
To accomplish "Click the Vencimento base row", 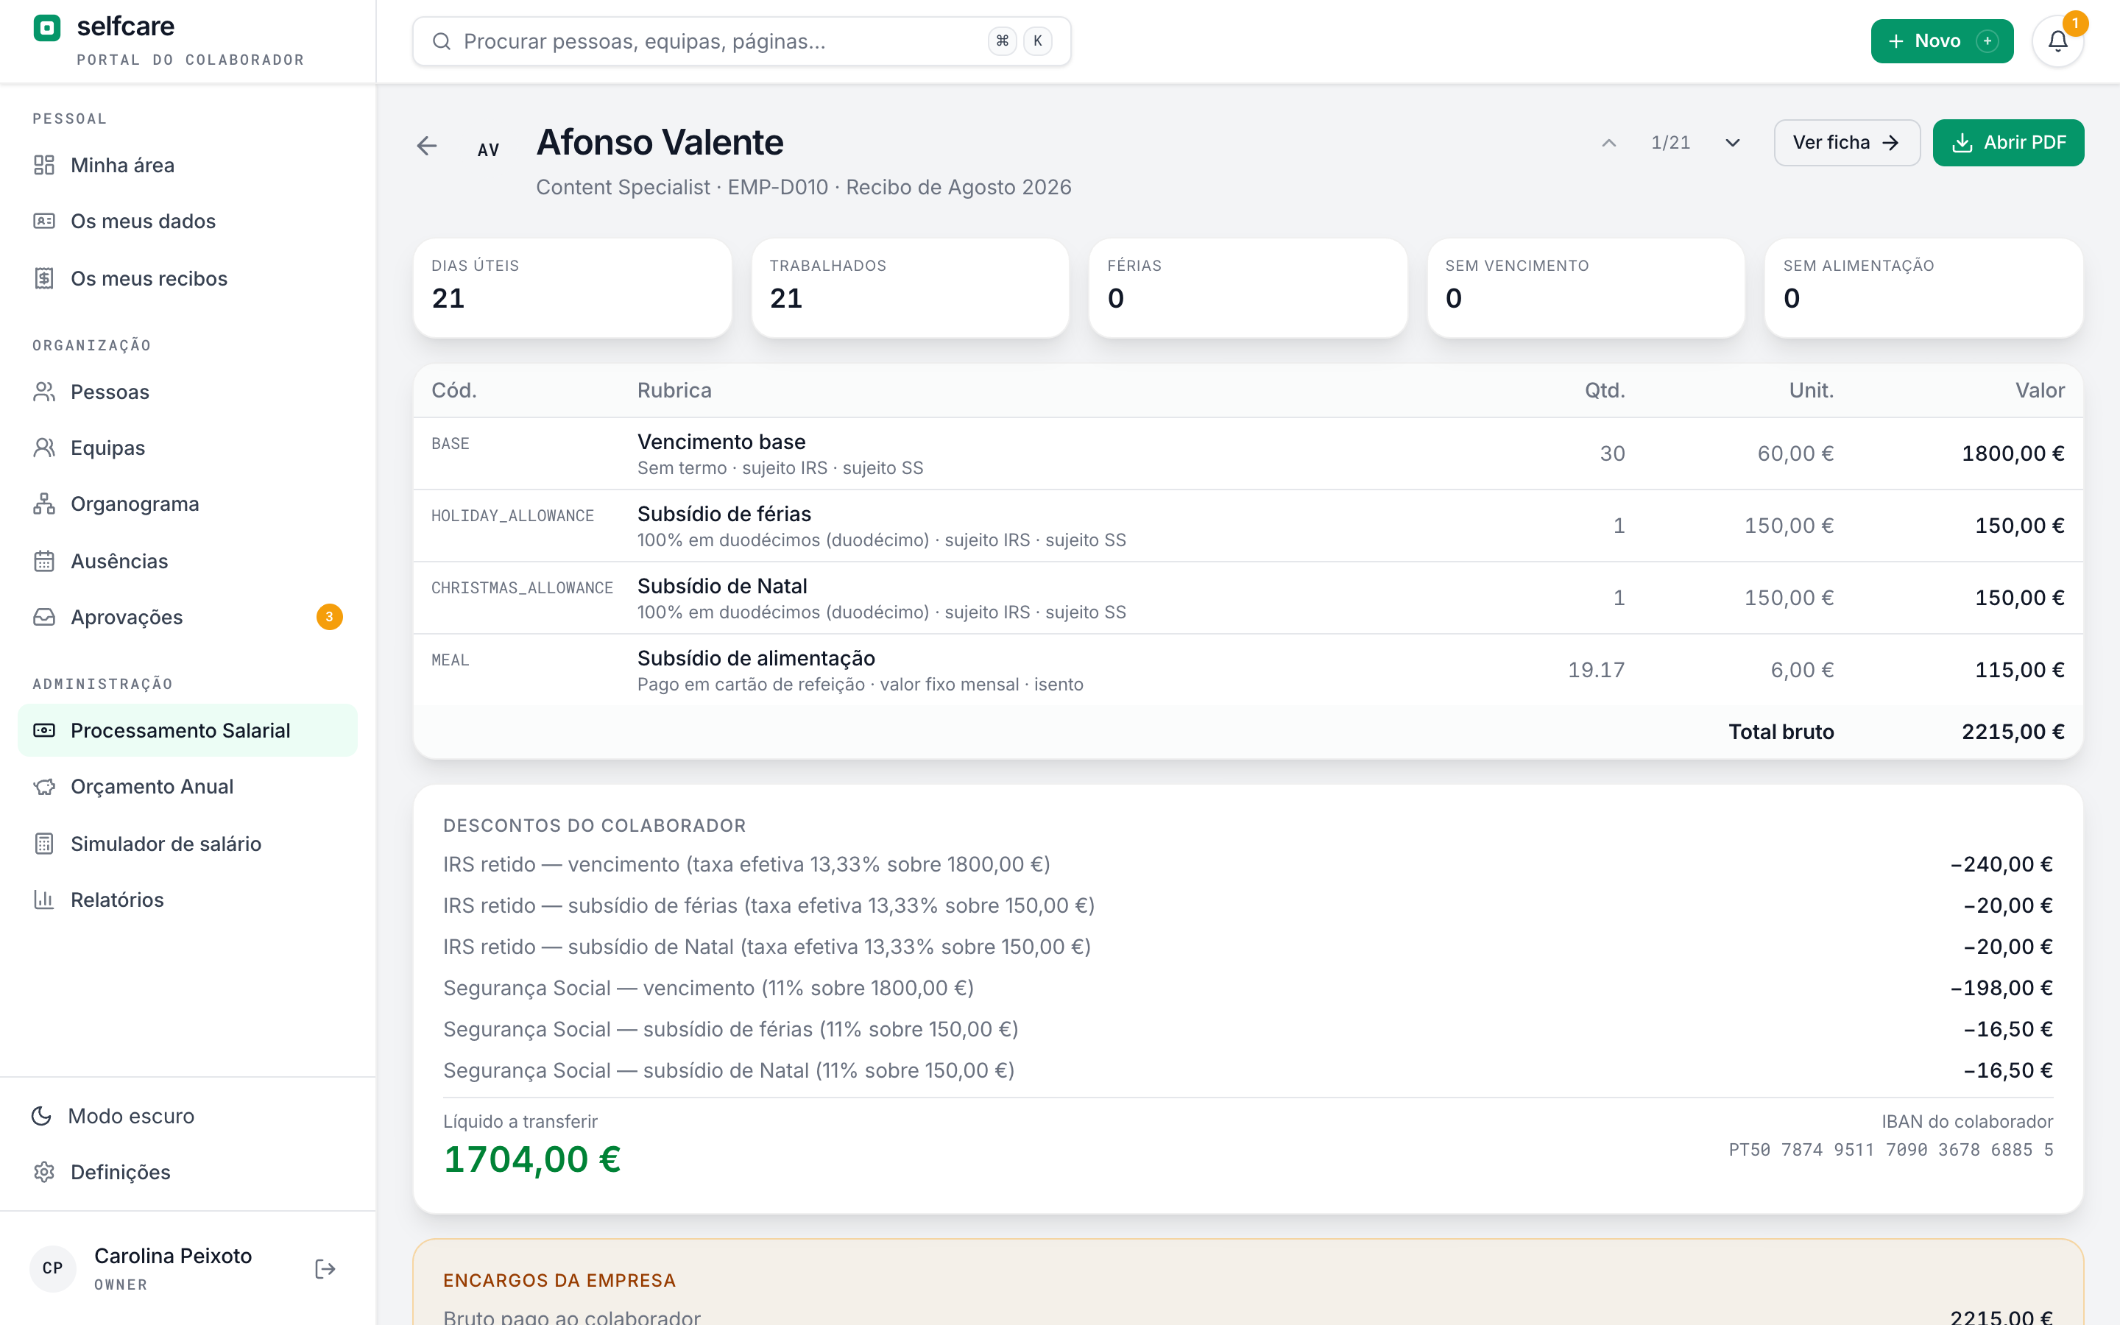I will tap(1248, 453).
